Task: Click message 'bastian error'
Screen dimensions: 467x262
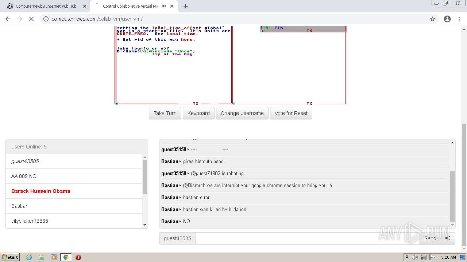Action: 196,198
